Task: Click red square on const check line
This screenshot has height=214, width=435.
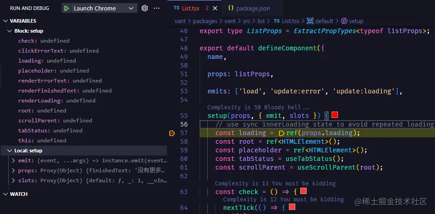Action: pos(303,191)
